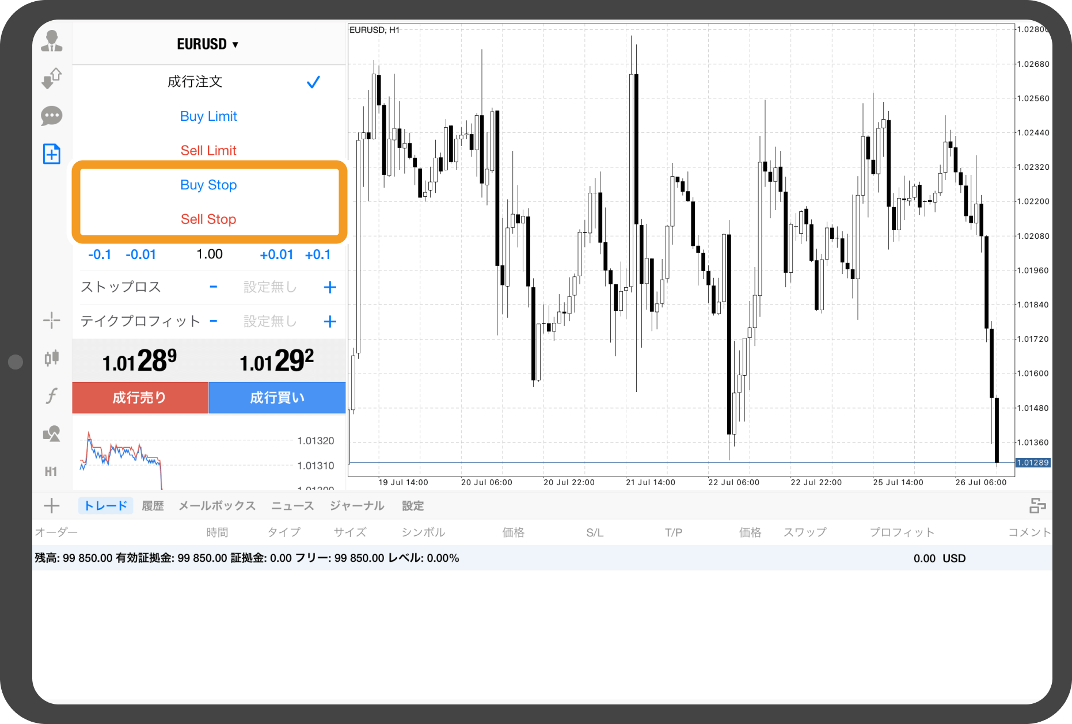Open the chat messages icon
The height and width of the screenshot is (724, 1072).
tap(52, 116)
